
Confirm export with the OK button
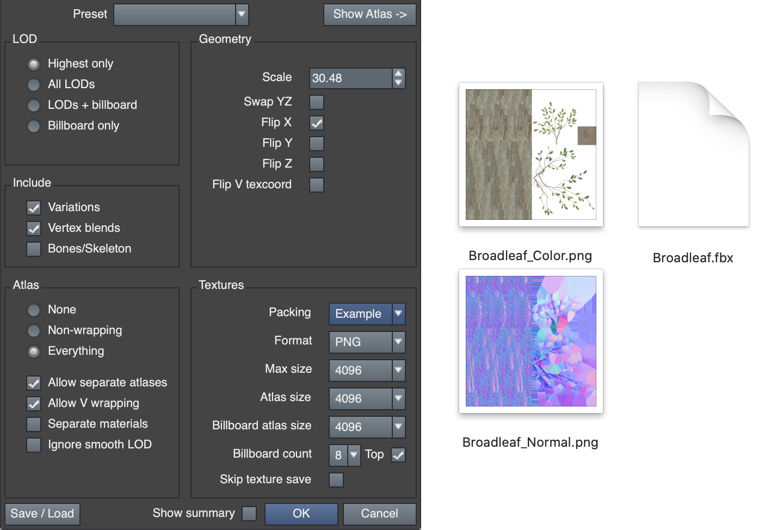301,514
